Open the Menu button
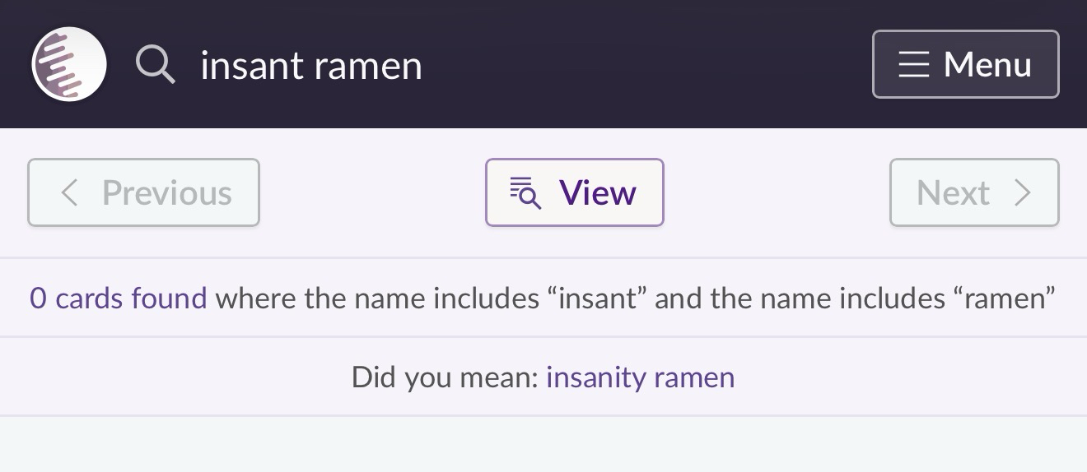1087x472 pixels. 966,64
